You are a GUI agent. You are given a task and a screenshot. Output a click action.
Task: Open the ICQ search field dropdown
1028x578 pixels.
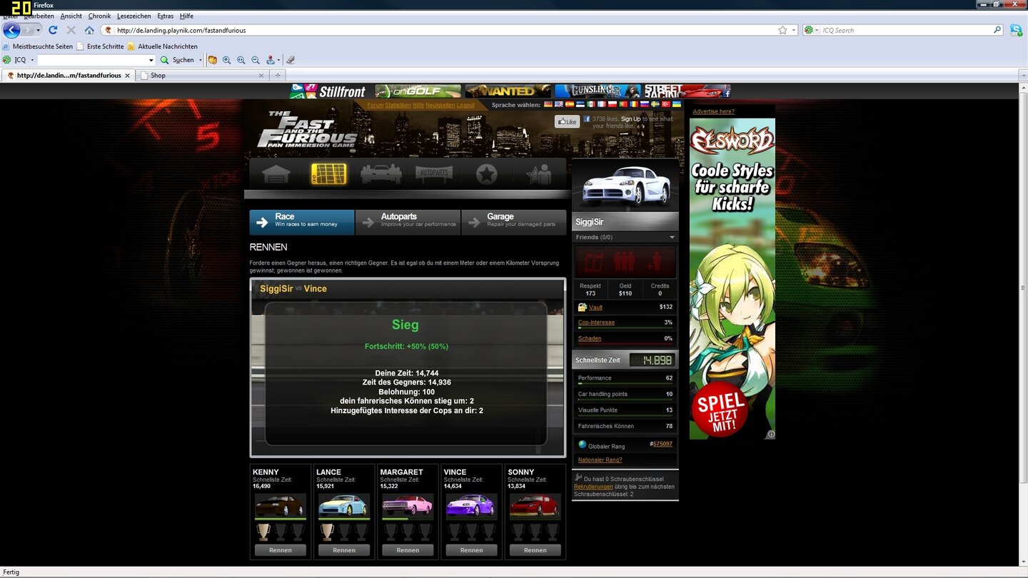coord(151,60)
